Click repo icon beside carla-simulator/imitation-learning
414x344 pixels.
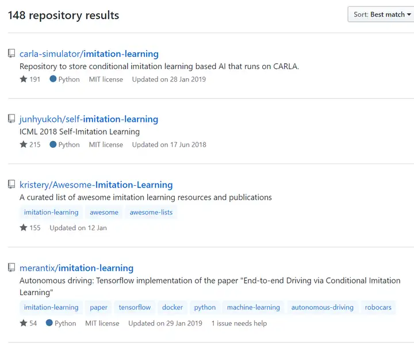point(11,53)
